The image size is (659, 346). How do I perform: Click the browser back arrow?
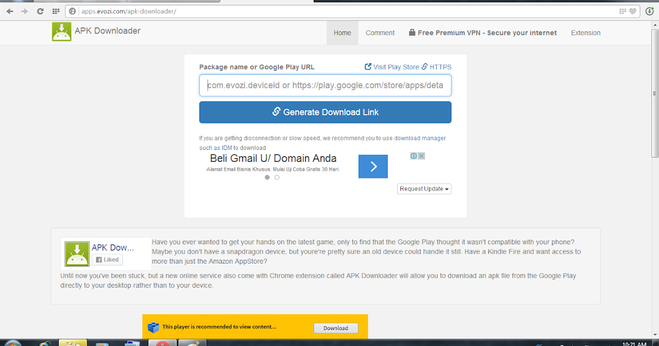pos(9,11)
